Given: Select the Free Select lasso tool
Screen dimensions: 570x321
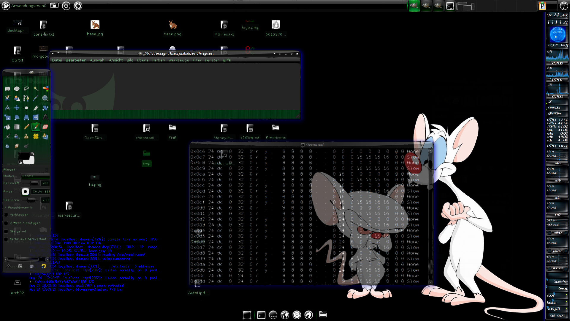Looking at the screenshot, I should tap(26, 89).
